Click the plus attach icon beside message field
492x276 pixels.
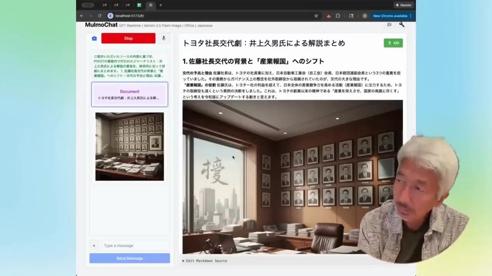pyautogui.click(x=94, y=245)
